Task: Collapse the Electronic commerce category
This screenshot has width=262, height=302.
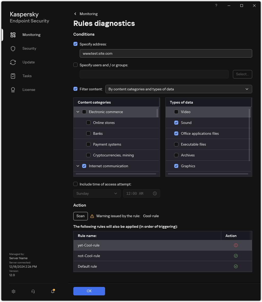Action: 78,112
